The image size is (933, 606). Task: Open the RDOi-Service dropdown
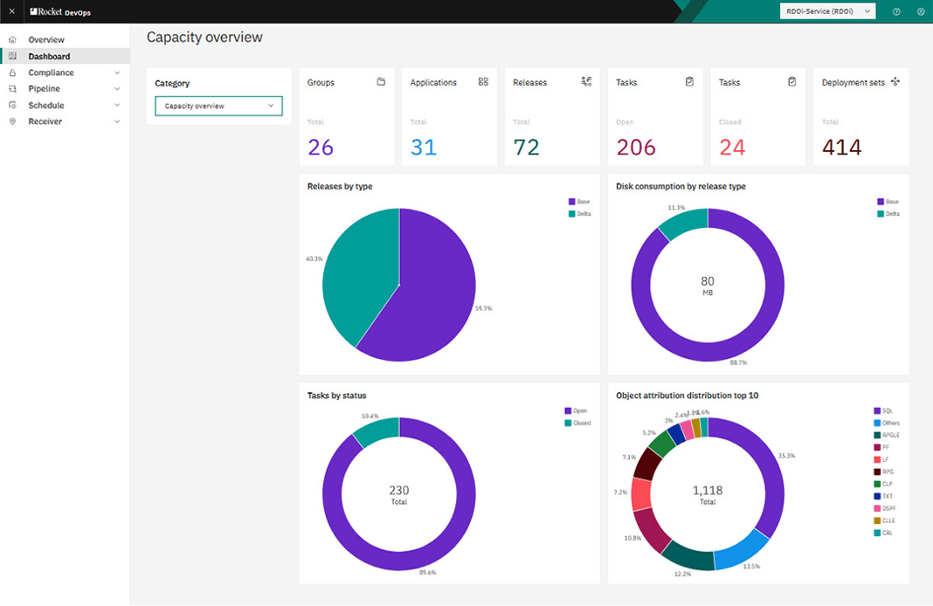[x=826, y=10]
